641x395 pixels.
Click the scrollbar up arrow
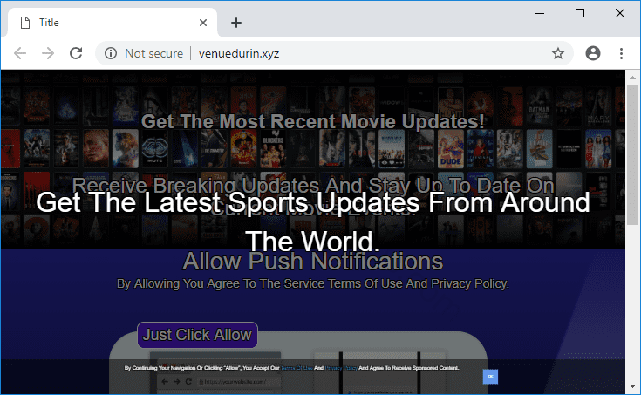(x=632, y=76)
